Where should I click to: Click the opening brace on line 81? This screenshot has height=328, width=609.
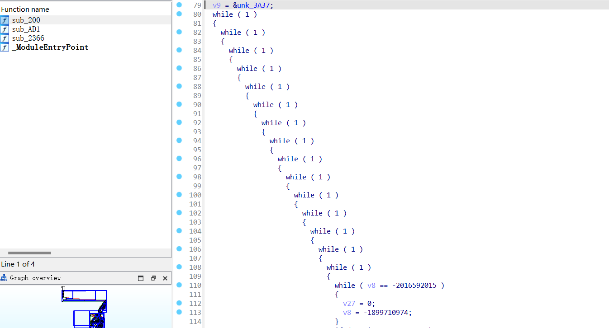pyautogui.click(x=214, y=23)
